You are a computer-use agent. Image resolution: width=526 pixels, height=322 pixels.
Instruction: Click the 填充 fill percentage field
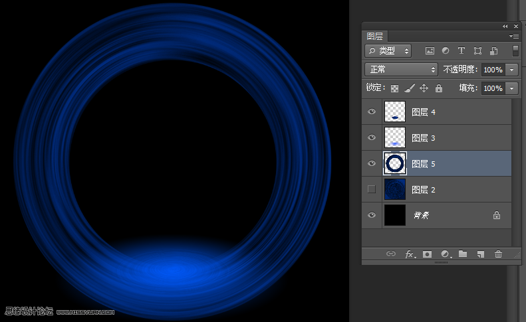(x=493, y=88)
